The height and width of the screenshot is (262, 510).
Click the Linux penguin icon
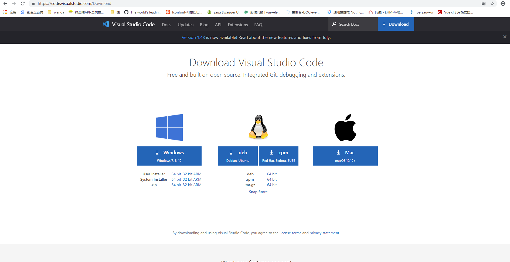[258, 127]
